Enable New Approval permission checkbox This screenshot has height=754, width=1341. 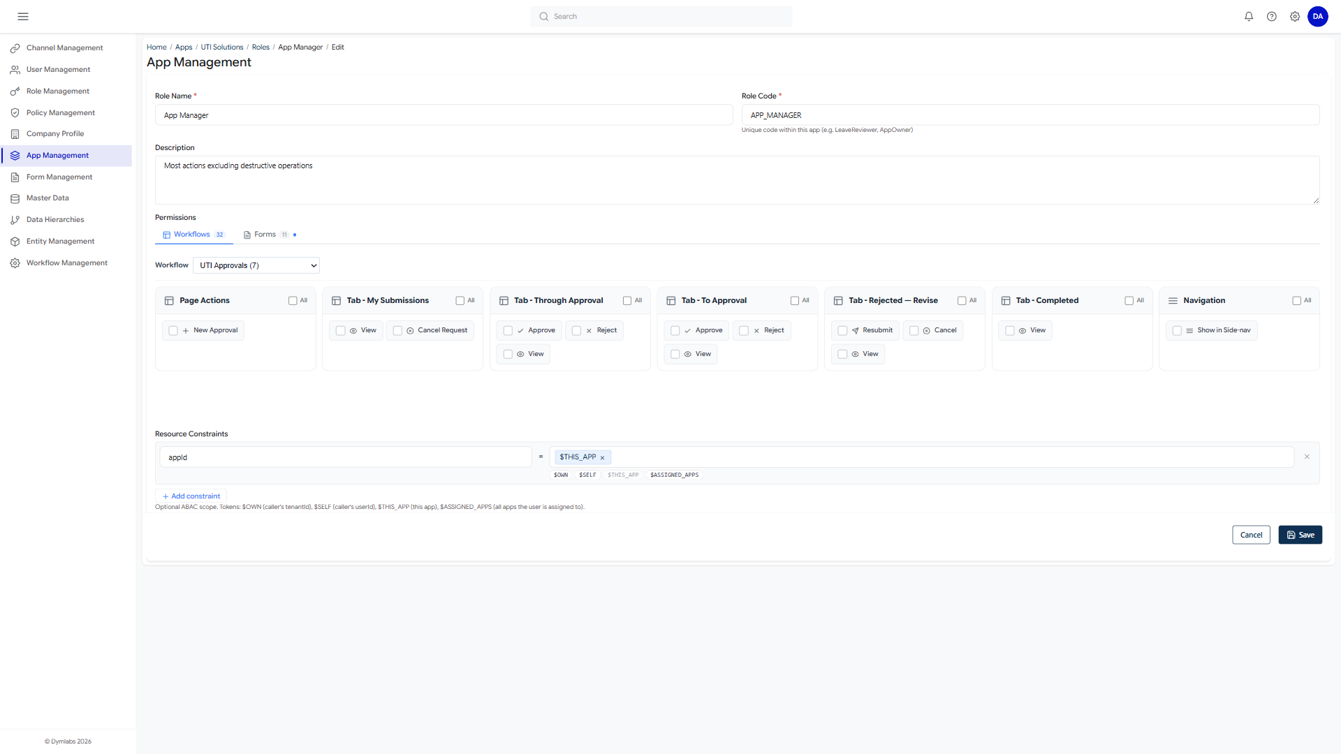173,331
